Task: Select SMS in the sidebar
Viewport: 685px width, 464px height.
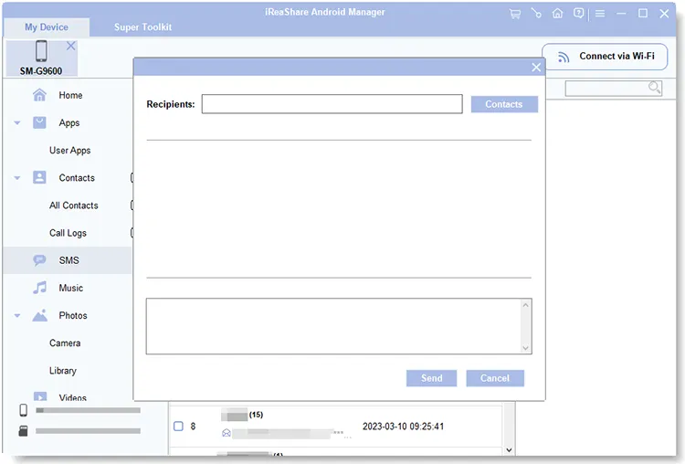Action: [x=68, y=260]
